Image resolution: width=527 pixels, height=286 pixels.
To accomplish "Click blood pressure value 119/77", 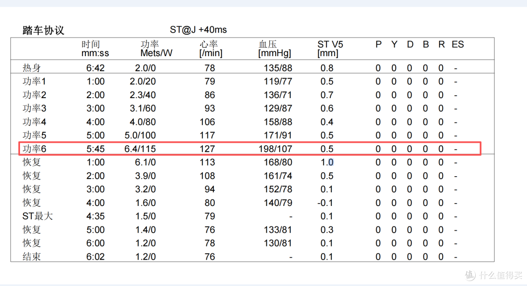I will (278, 82).
